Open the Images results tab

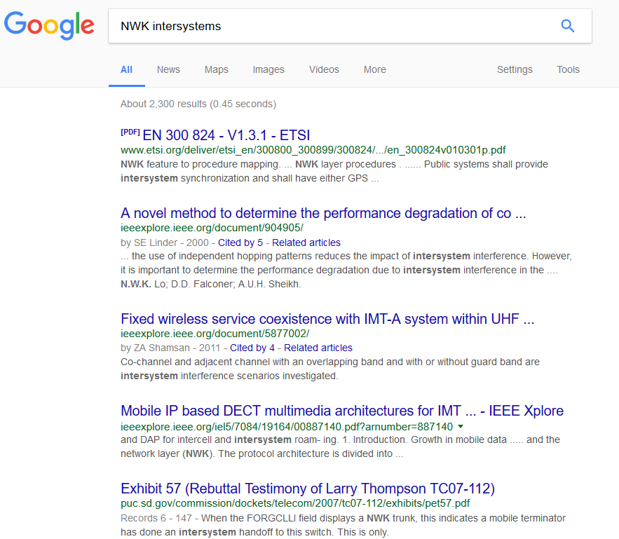268,69
